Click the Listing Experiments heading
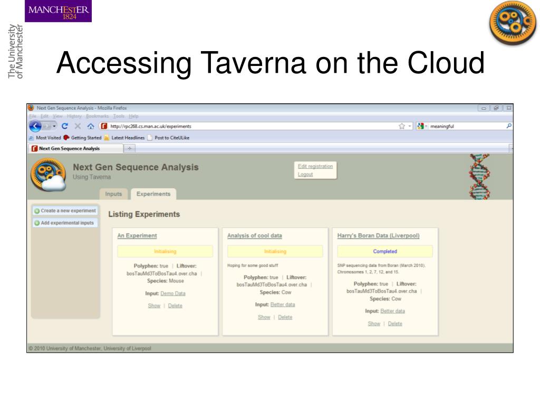Image resolution: width=540 pixels, height=405 pixels. click(144, 214)
